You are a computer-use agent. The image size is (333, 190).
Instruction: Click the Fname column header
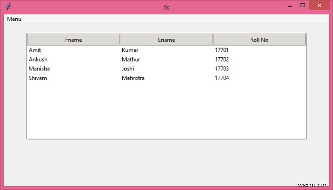[73, 40]
